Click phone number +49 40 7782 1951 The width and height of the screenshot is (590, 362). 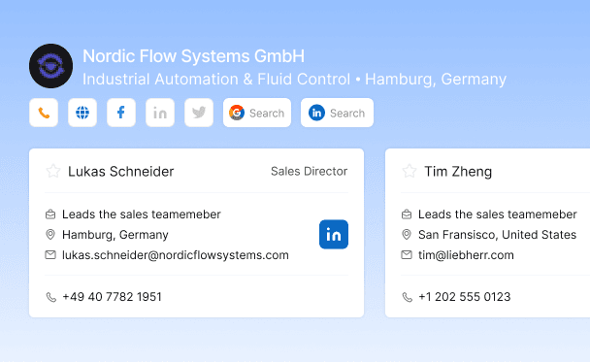click(112, 297)
